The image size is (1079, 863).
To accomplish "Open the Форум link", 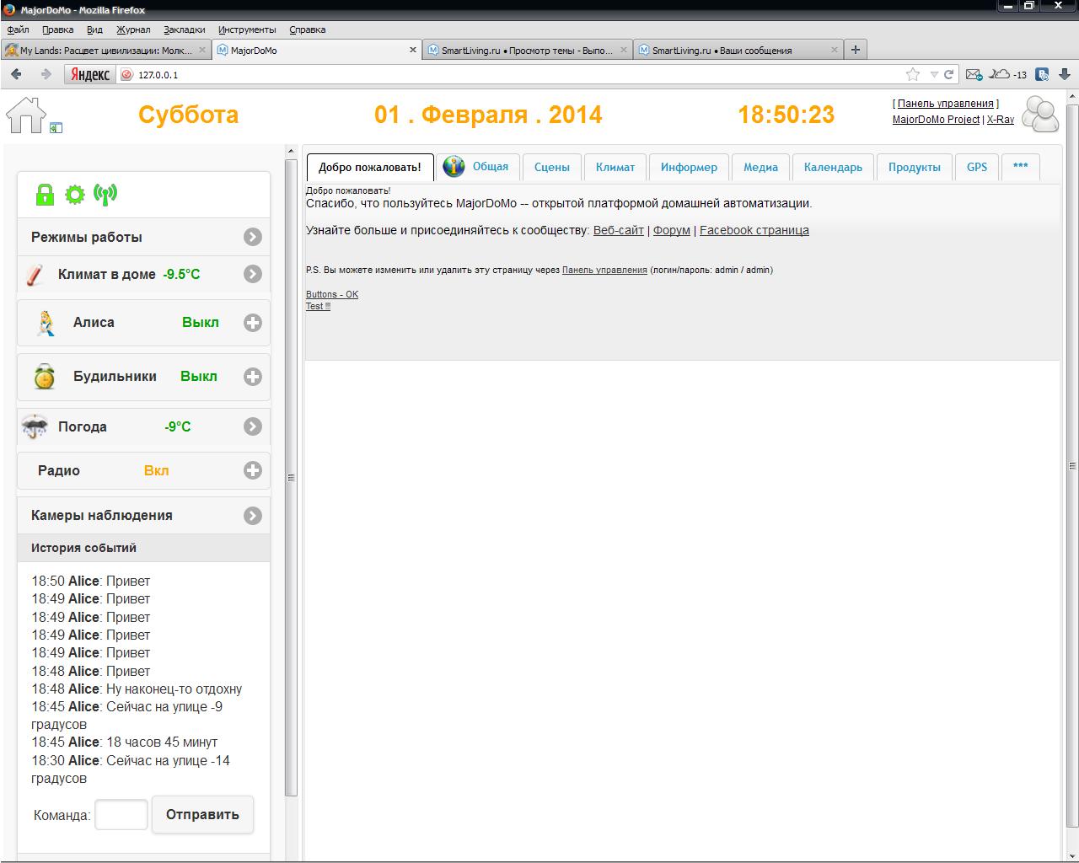I will (671, 230).
